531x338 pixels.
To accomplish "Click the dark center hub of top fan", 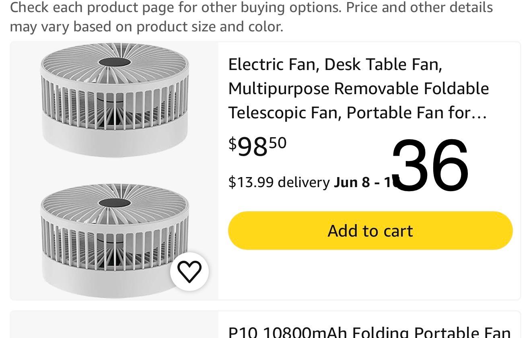I will (114, 62).
